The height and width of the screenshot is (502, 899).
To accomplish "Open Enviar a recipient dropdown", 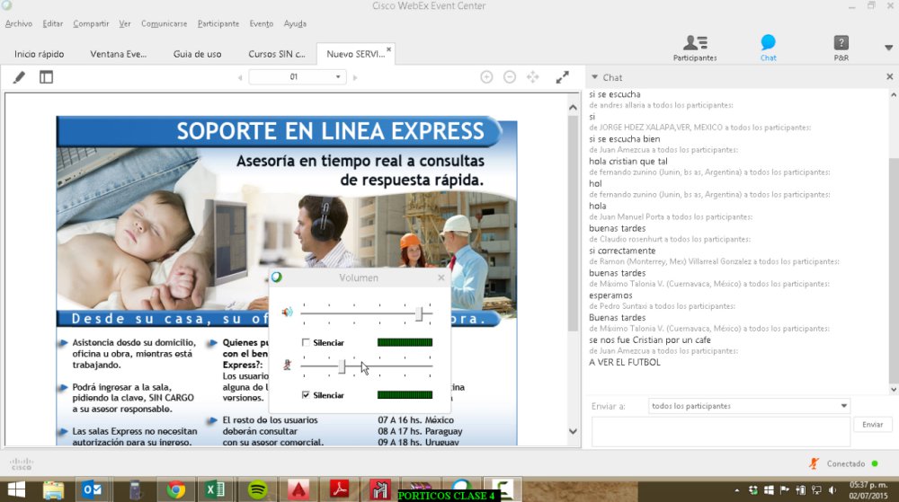I will coord(843,406).
